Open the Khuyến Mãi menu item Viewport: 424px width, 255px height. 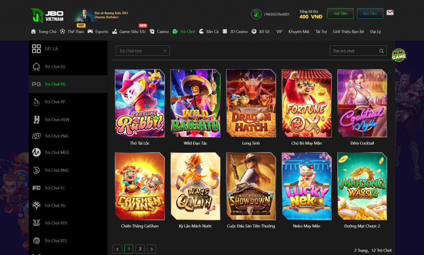[299, 31]
